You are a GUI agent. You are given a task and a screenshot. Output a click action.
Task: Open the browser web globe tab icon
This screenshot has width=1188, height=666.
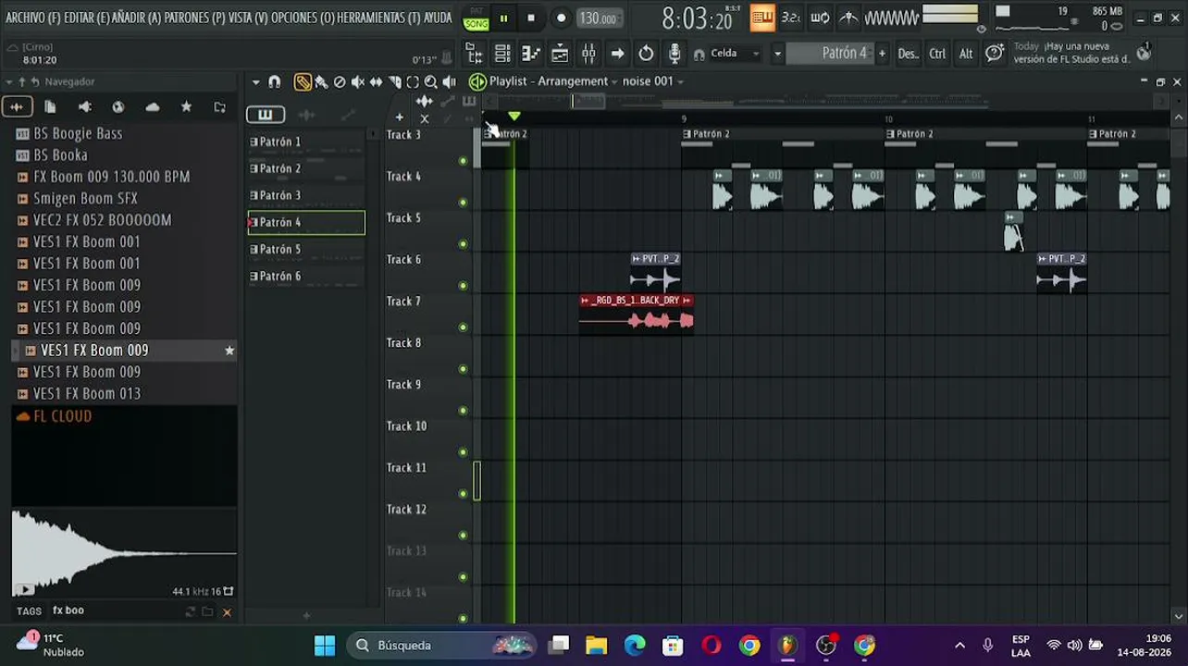coord(118,107)
